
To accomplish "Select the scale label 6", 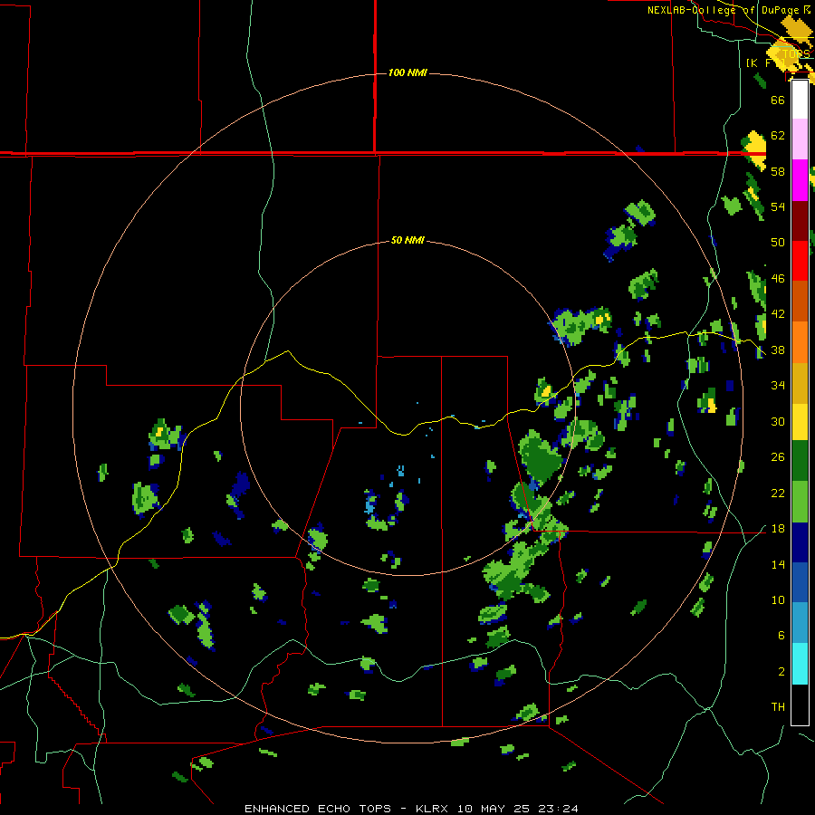I will tap(781, 636).
